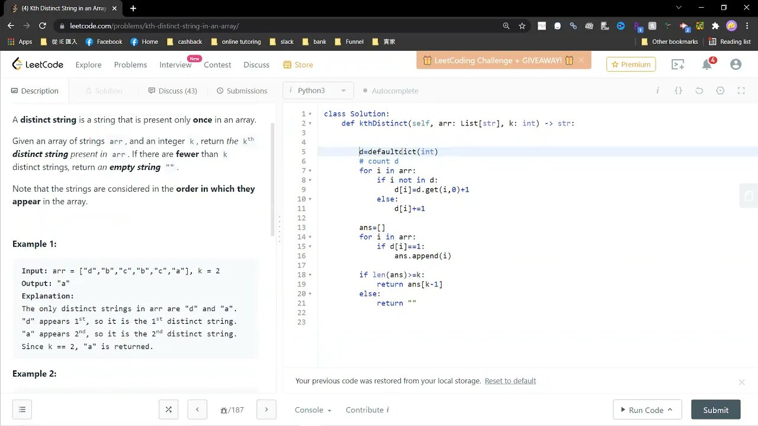Click the 187 problem counter
Screen dimensions: 758x426
(x=232, y=409)
